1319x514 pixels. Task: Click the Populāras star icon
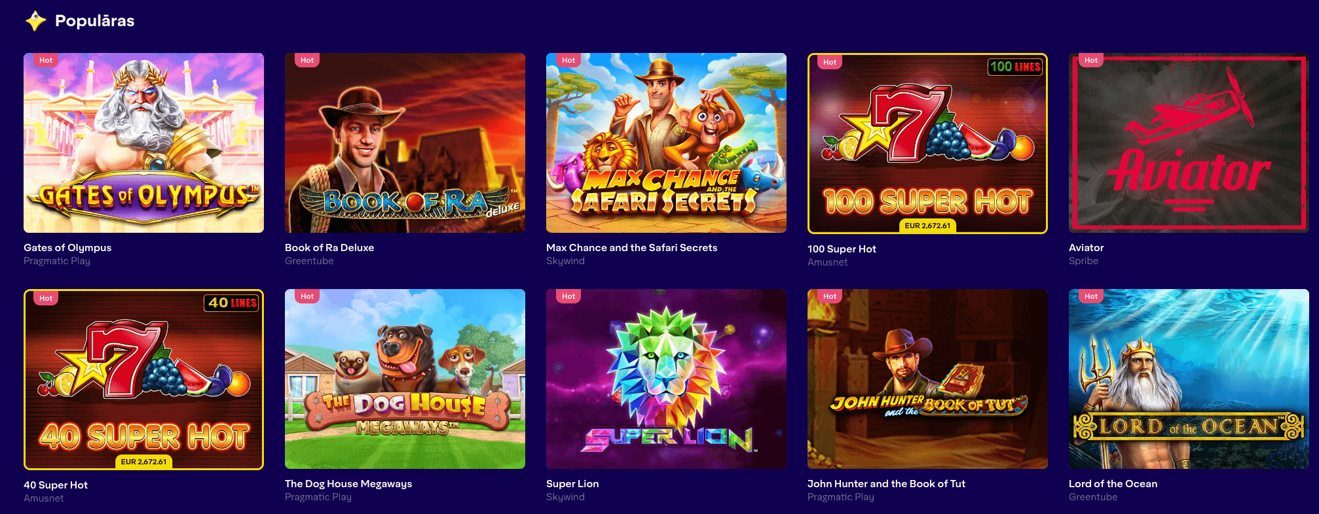pos(35,21)
